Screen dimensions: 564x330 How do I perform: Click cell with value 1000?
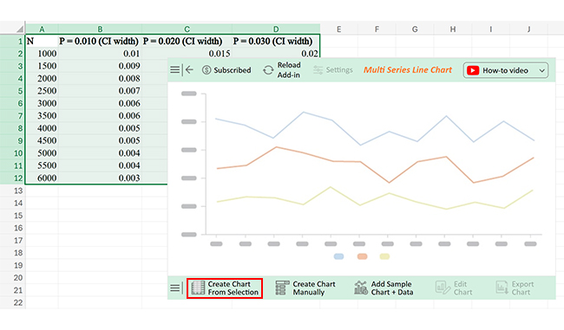coord(42,54)
